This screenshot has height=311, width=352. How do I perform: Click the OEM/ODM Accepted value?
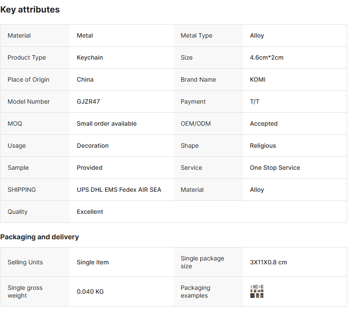pos(264,124)
